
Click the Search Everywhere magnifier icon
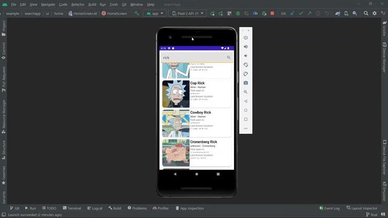pos(366,13)
